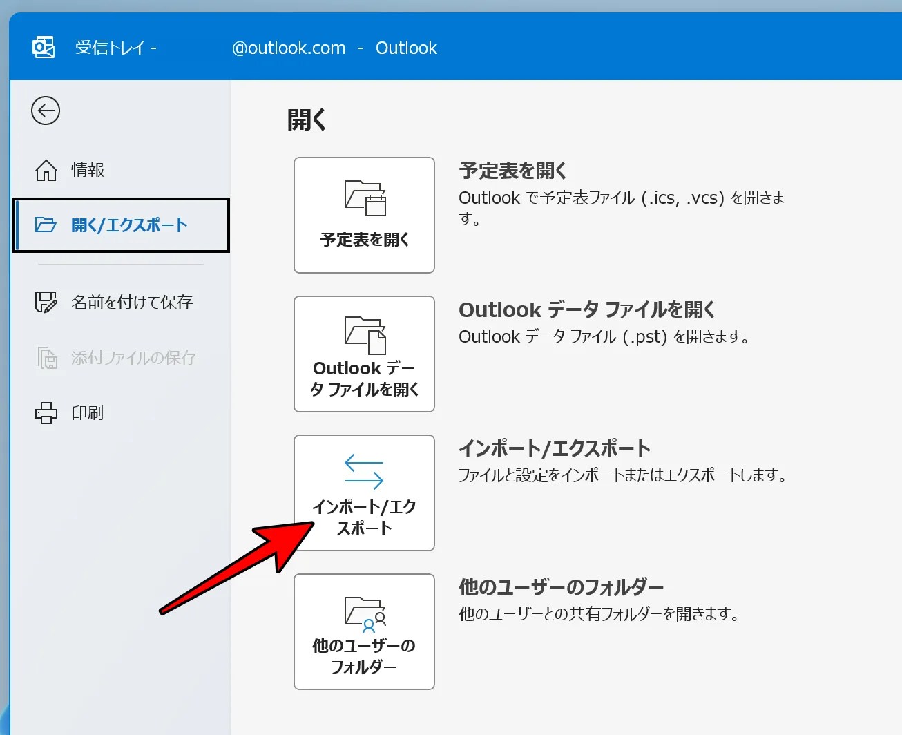Click the インポート/エクスポート heading text
902x735 pixels.
[555, 448]
